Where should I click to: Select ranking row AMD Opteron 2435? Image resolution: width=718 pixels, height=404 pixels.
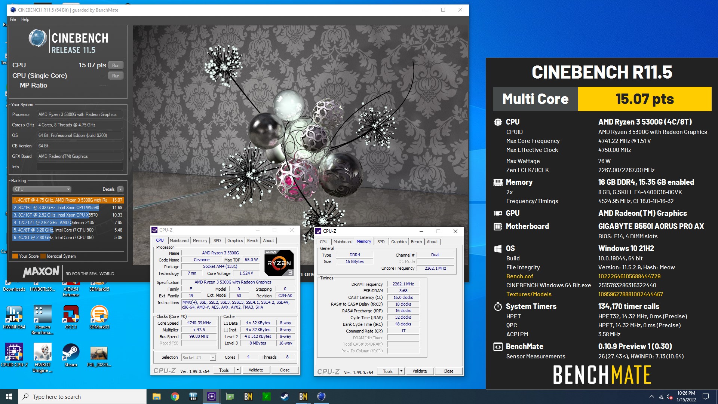pyautogui.click(x=68, y=223)
